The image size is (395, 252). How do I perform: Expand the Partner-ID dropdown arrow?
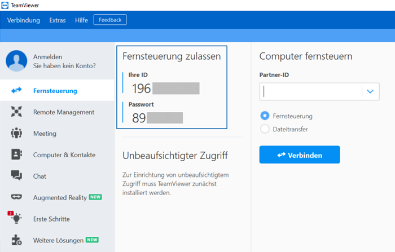point(370,91)
